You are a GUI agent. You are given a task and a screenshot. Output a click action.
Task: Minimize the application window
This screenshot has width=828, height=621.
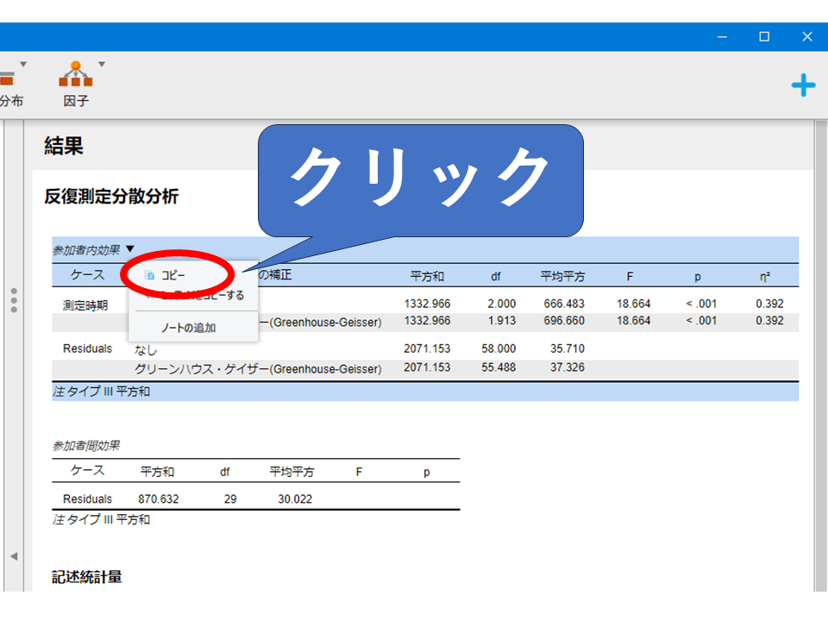(722, 36)
